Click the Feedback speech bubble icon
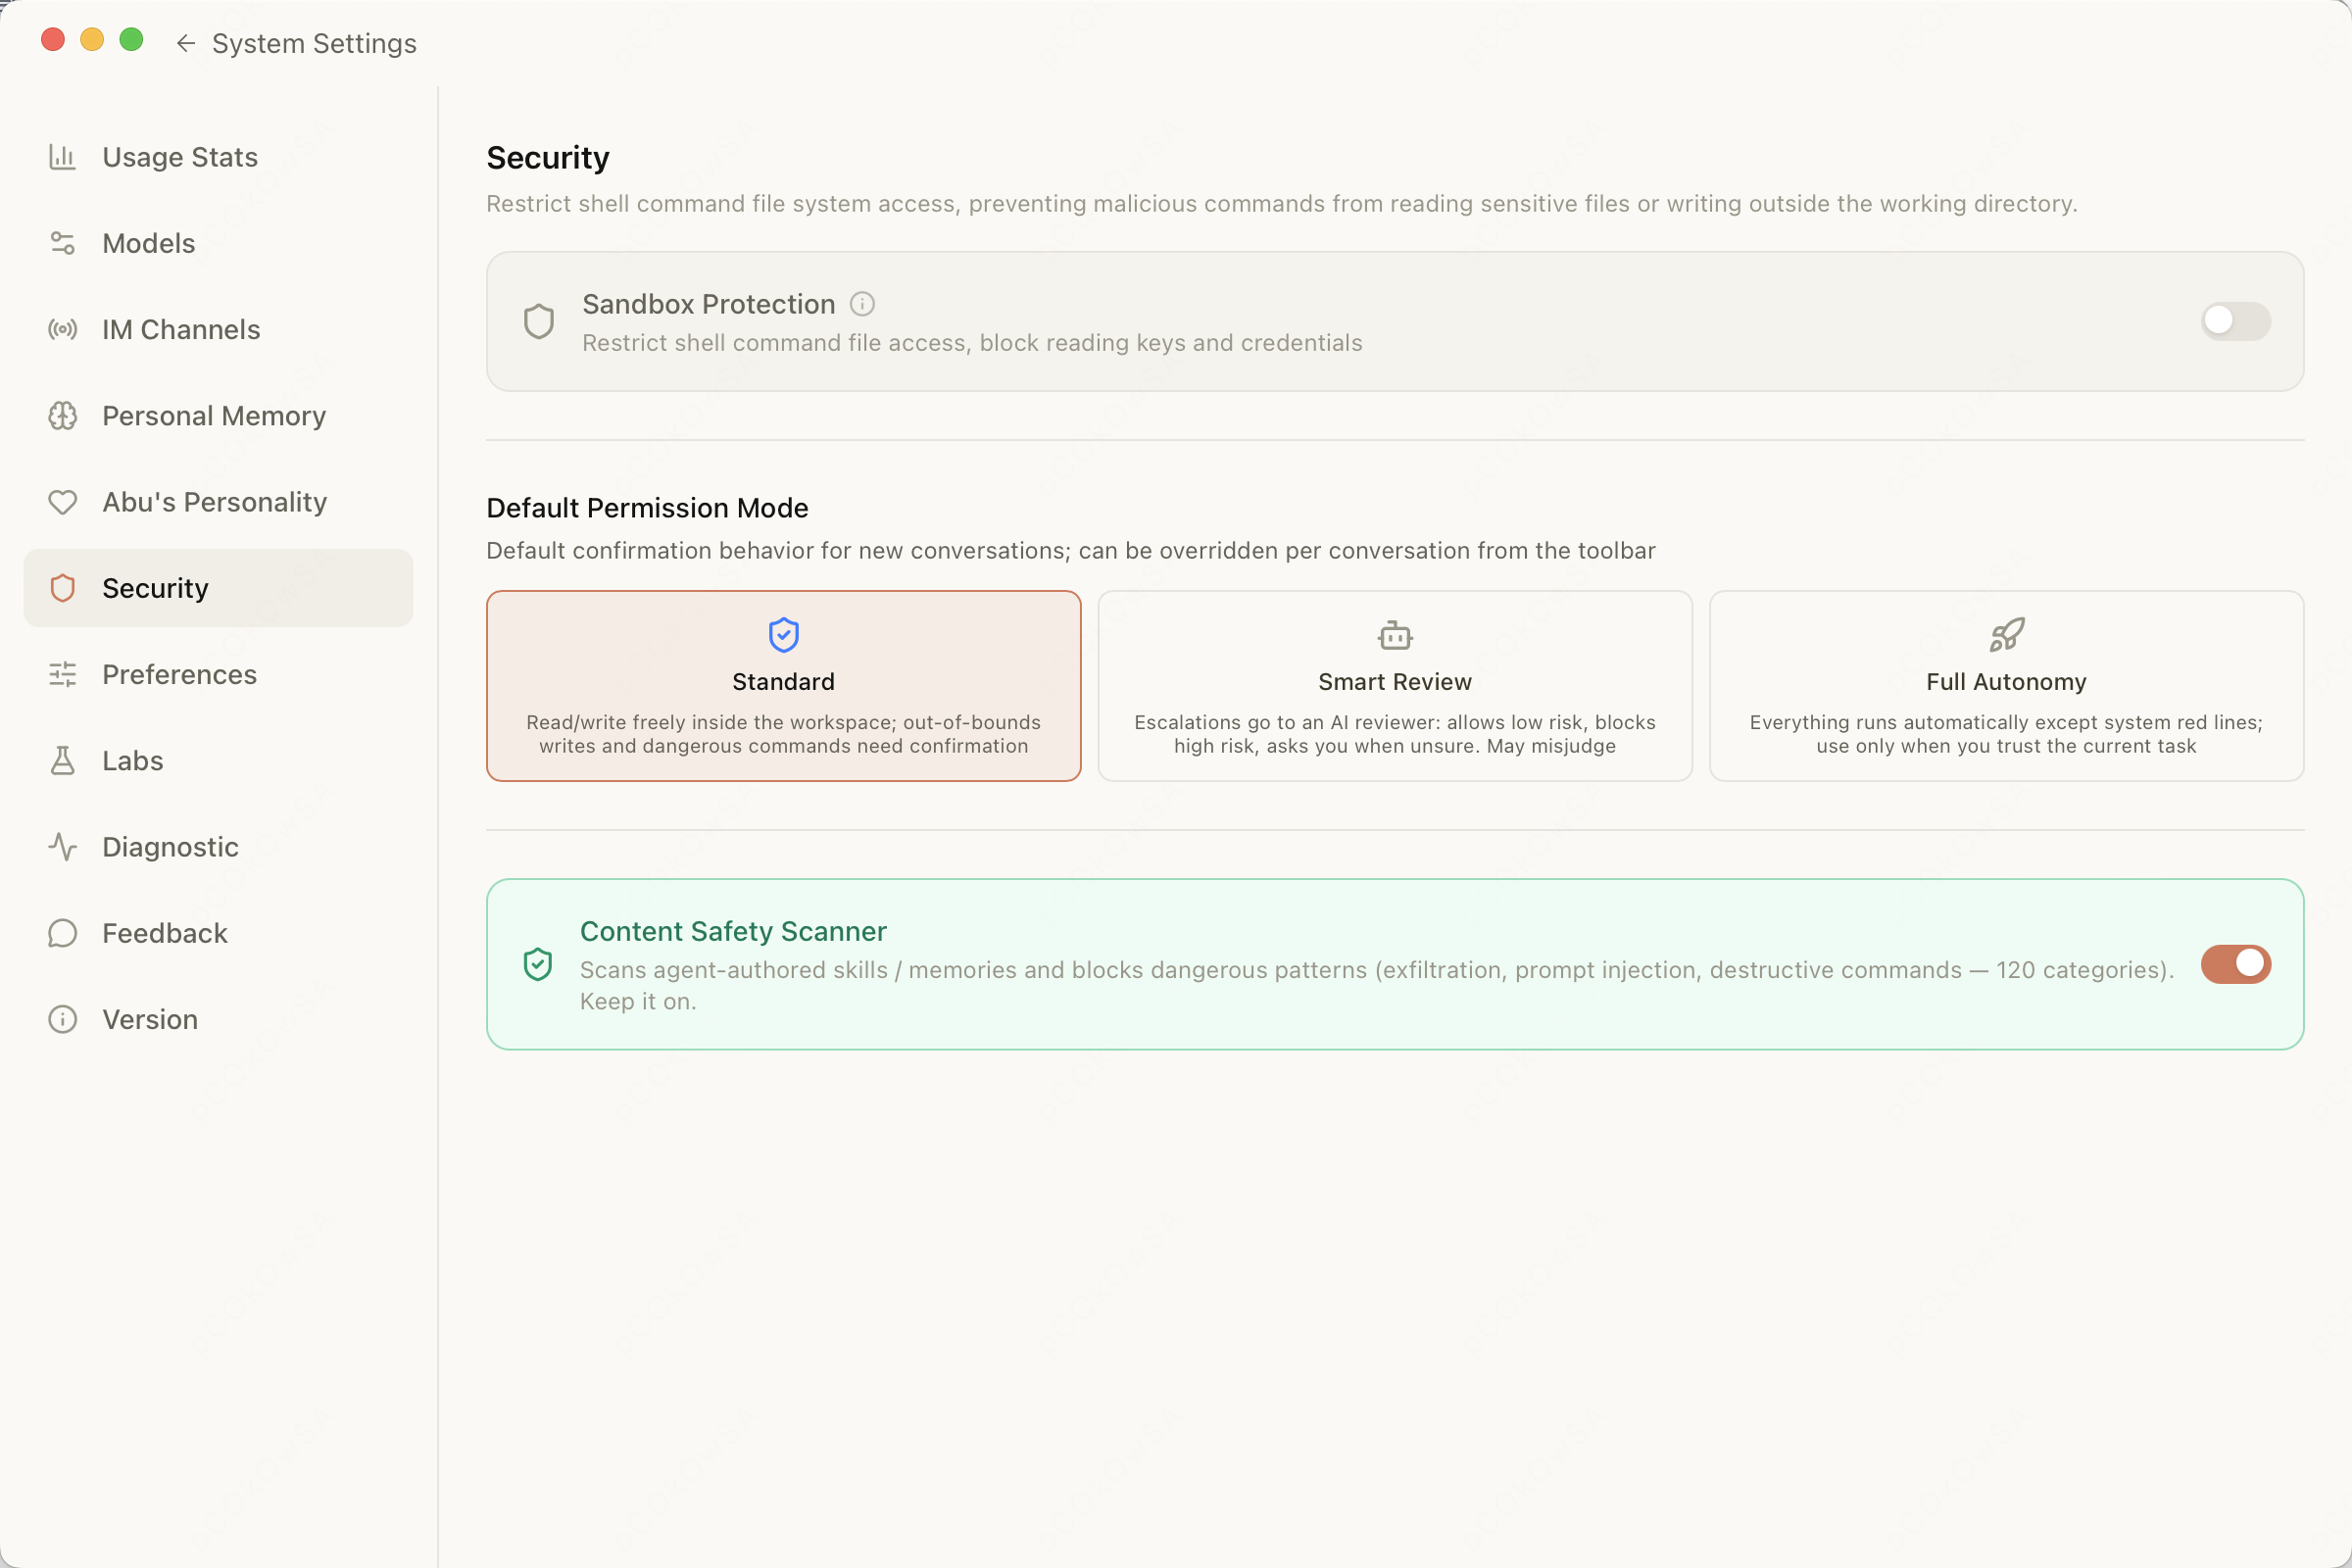Viewport: 2352px width, 1568px height. point(62,933)
